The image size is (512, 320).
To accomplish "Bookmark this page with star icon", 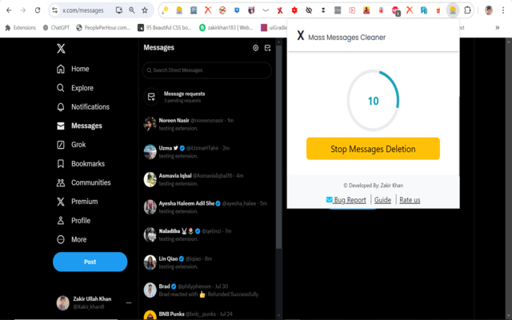I will click(145, 10).
